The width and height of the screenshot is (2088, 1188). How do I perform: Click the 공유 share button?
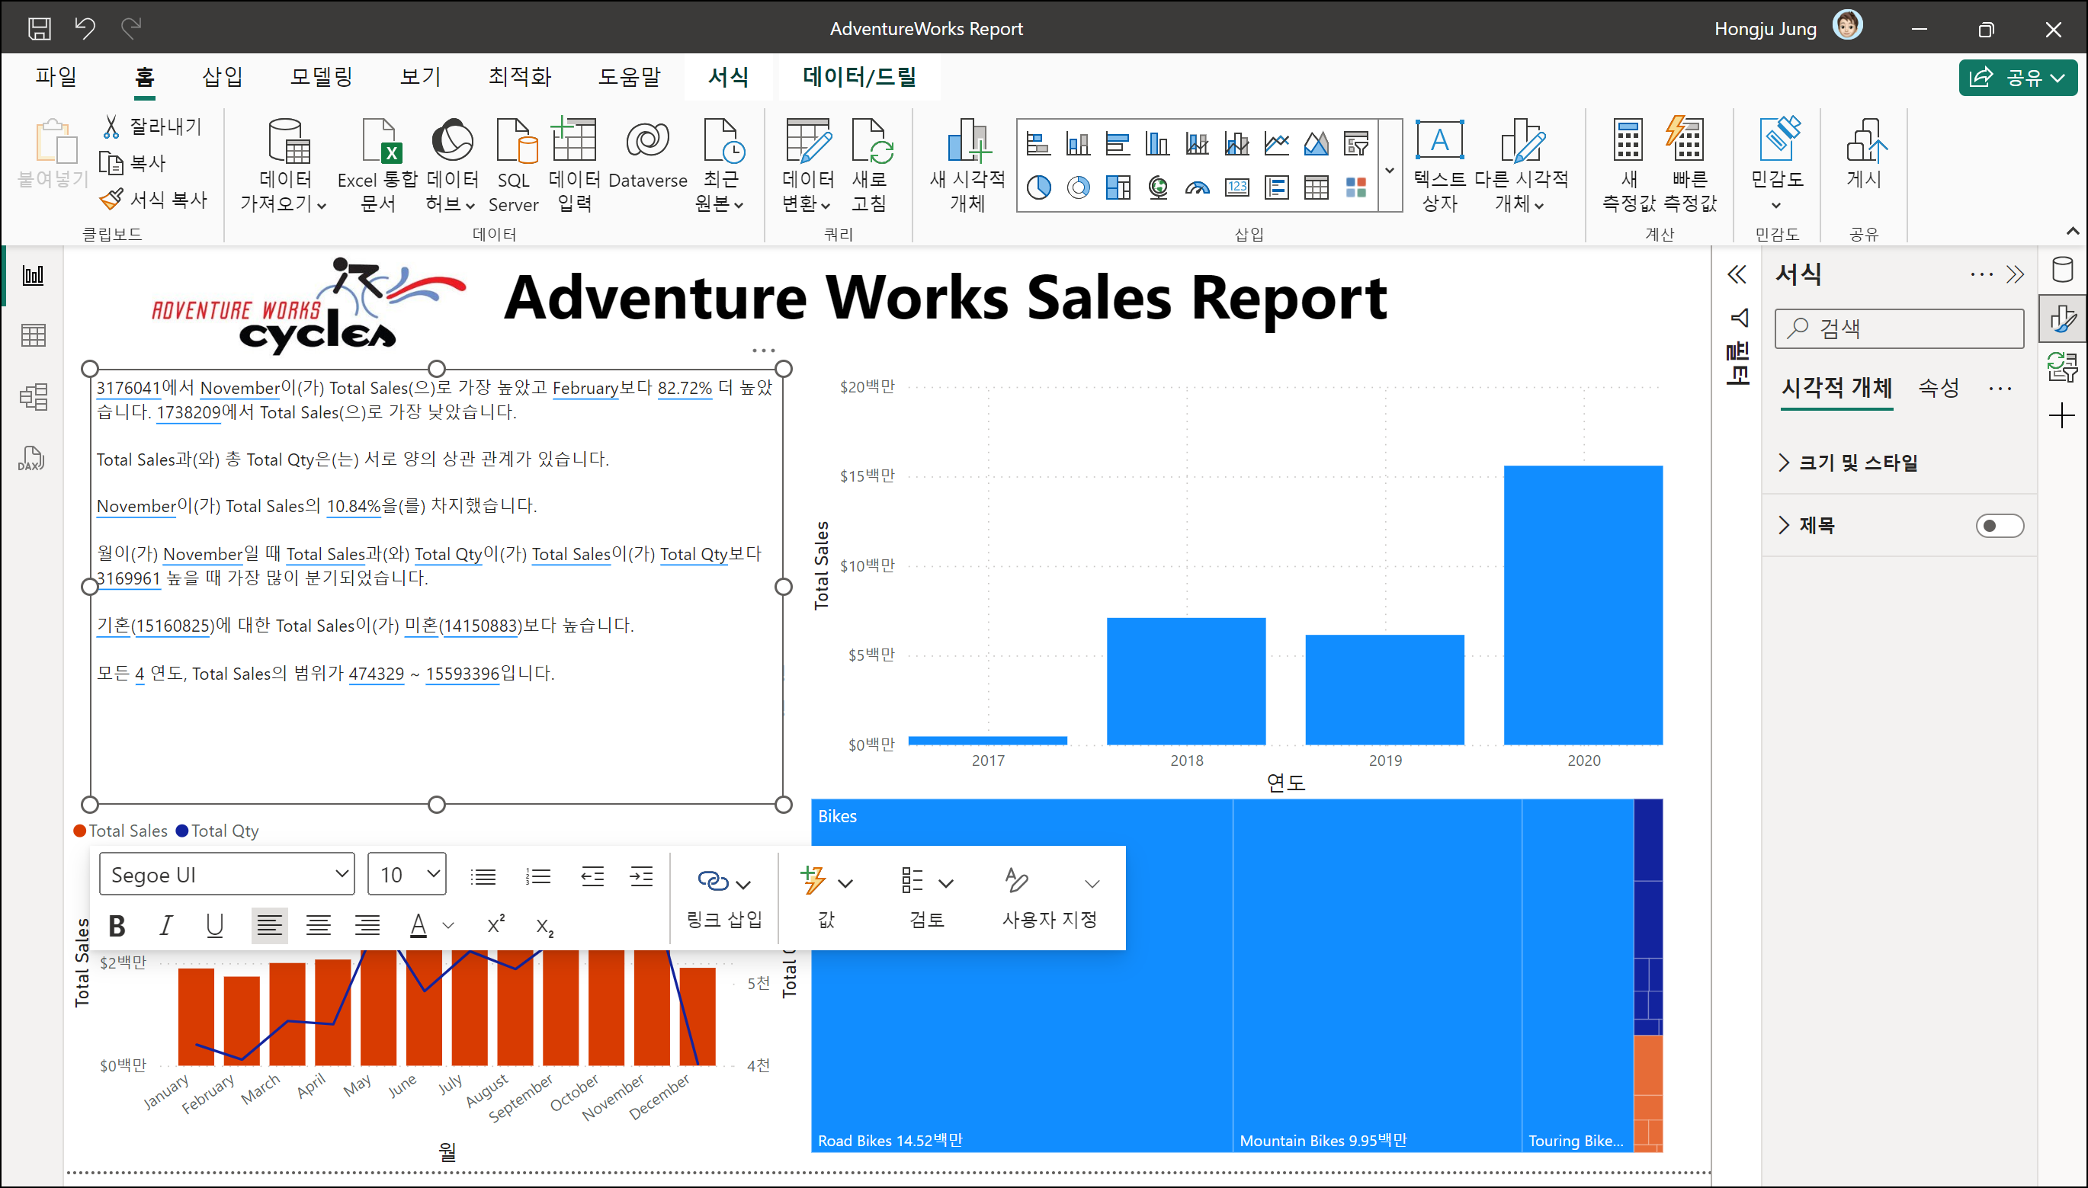point(2017,78)
